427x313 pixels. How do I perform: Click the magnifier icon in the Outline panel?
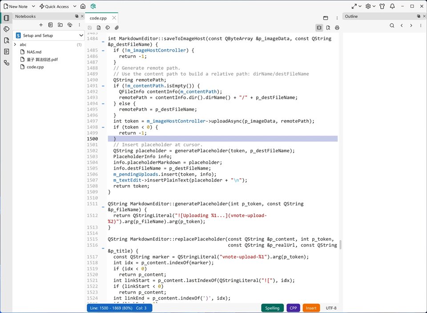point(392,25)
